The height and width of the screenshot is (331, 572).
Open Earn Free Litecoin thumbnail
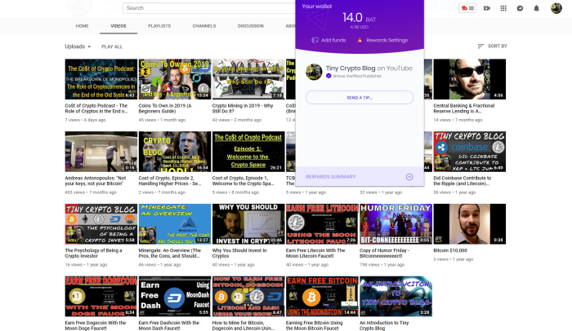tap(322, 224)
